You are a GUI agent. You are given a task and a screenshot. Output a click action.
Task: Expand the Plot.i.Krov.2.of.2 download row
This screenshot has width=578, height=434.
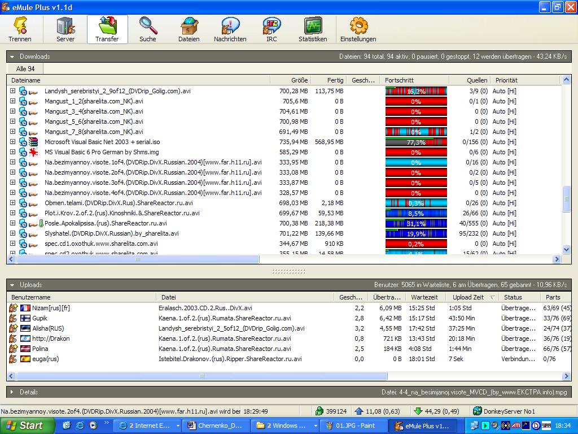pyautogui.click(x=12, y=213)
